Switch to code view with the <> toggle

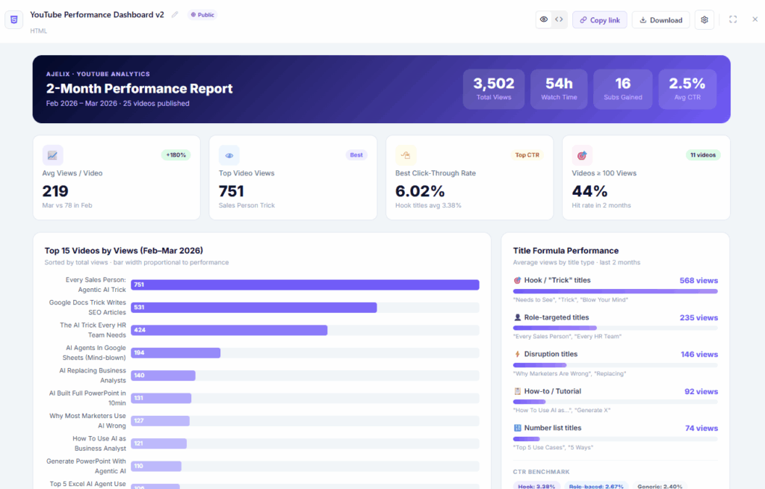pyautogui.click(x=558, y=19)
